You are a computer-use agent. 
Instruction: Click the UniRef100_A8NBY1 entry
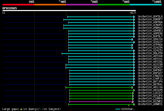[150, 104]
